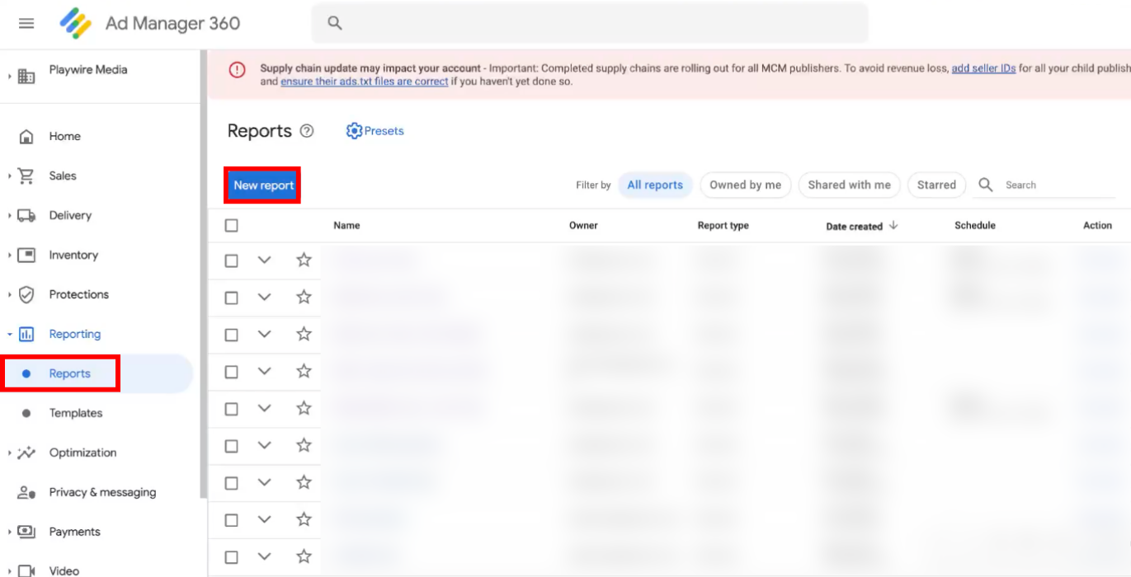Click the Ad Manager 360 logo

(76, 23)
